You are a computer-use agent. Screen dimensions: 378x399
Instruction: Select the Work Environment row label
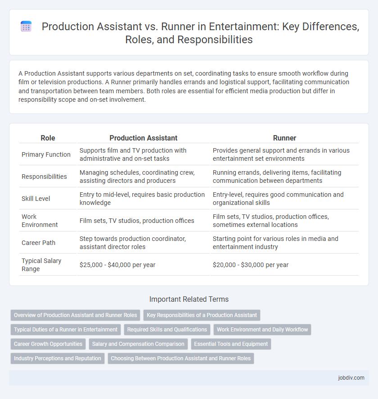tap(40, 221)
